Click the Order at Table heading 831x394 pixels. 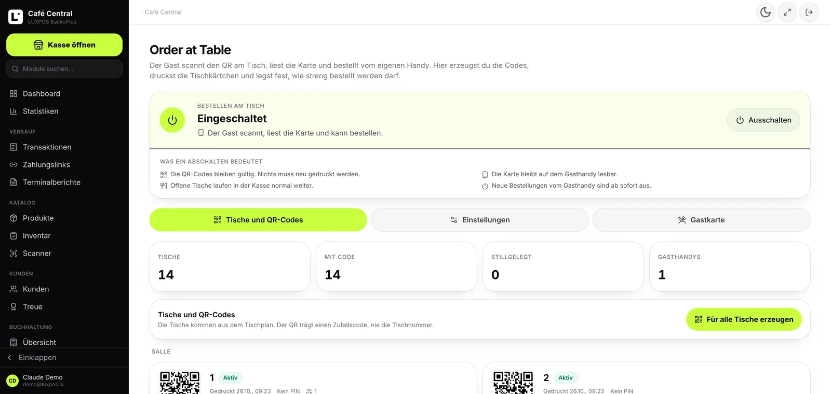point(190,50)
